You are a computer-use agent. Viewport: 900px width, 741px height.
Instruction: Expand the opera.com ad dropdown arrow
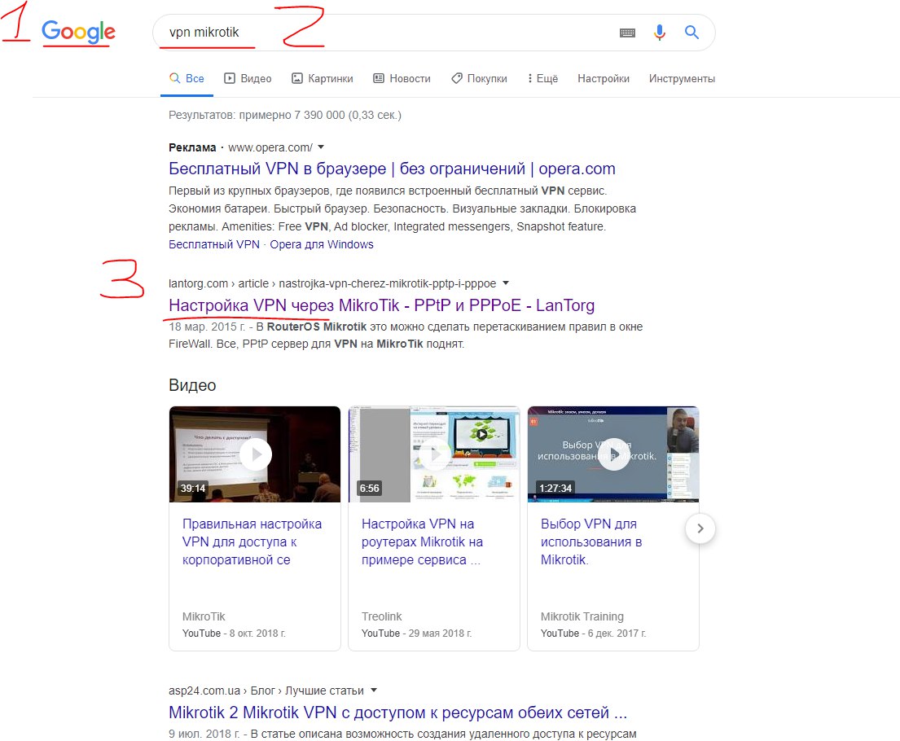[321, 147]
